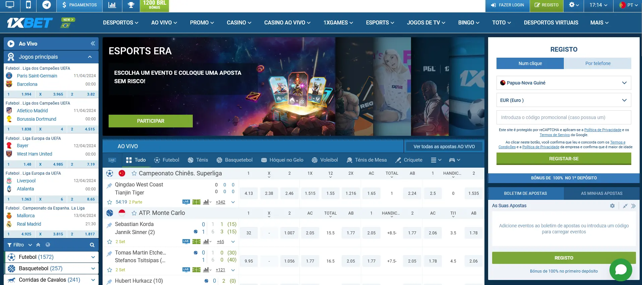
Task: Collapse bet slip with double-arrow icon
Action: (633, 206)
